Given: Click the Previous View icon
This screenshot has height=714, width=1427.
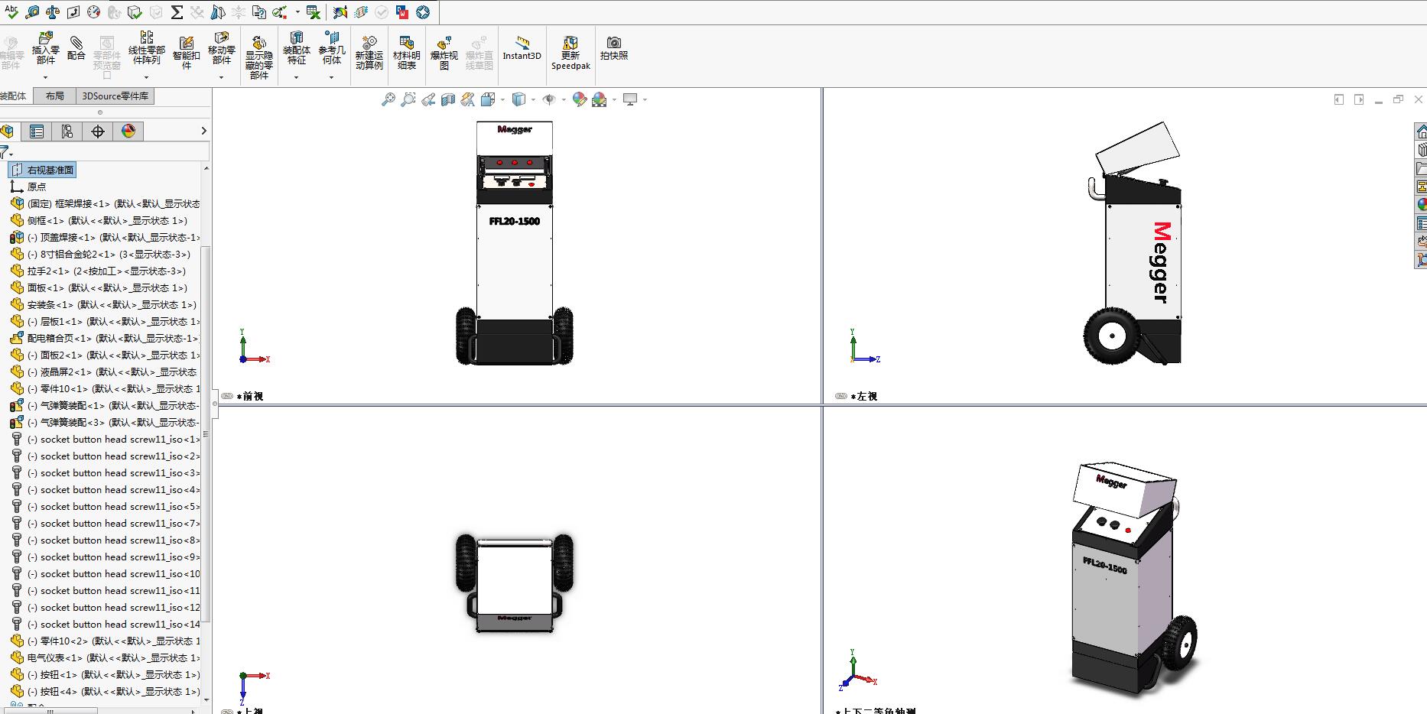Looking at the screenshot, I should (x=428, y=99).
